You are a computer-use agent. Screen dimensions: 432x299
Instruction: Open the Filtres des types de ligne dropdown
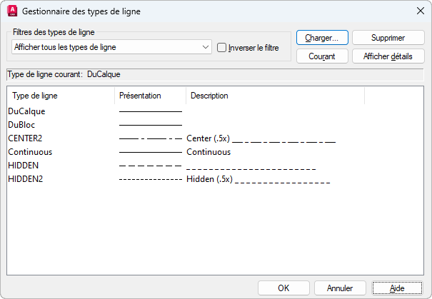pyautogui.click(x=206, y=47)
